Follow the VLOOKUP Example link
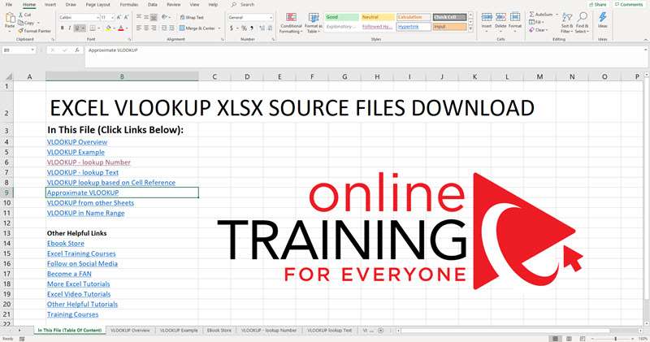Viewport: 650px width, 342px height. tap(76, 152)
